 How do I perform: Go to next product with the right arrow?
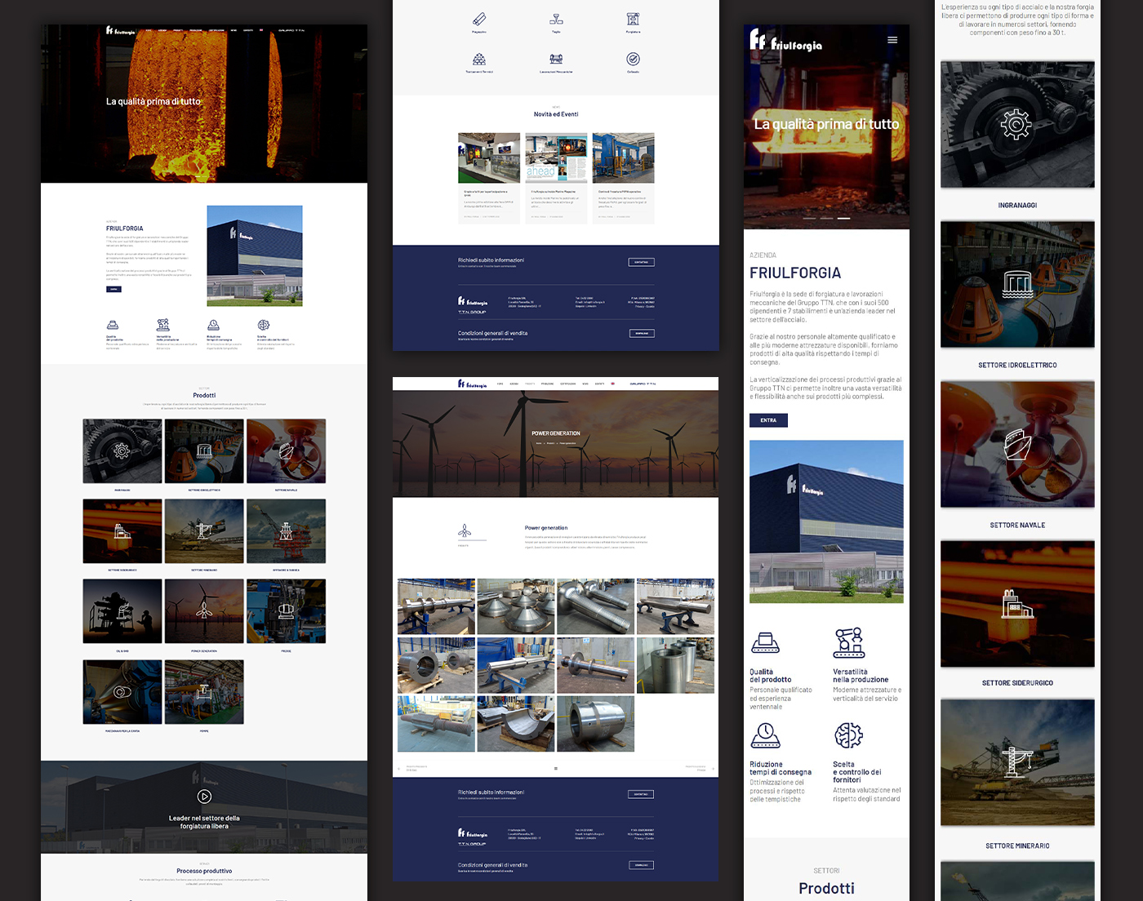[x=713, y=768]
